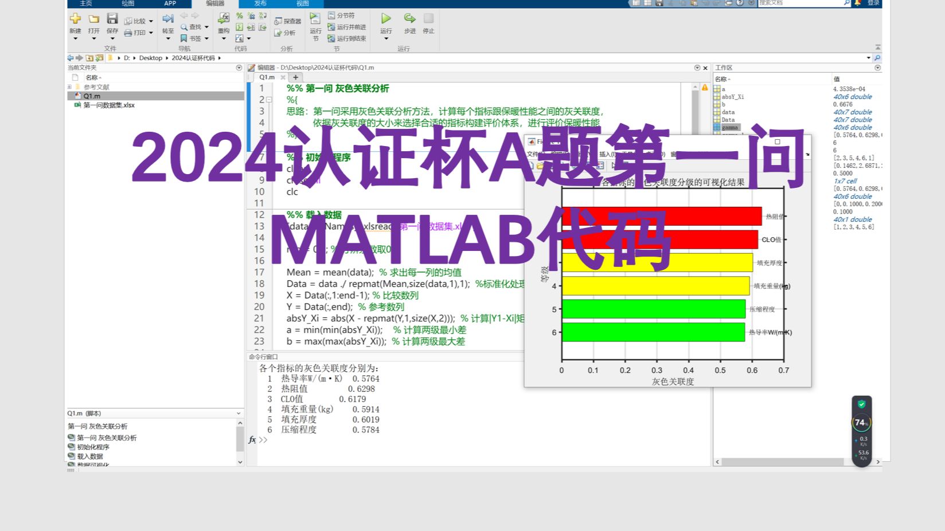Open the address bar history dropdown
This screenshot has width=945, height=531.
click(868, 58)
